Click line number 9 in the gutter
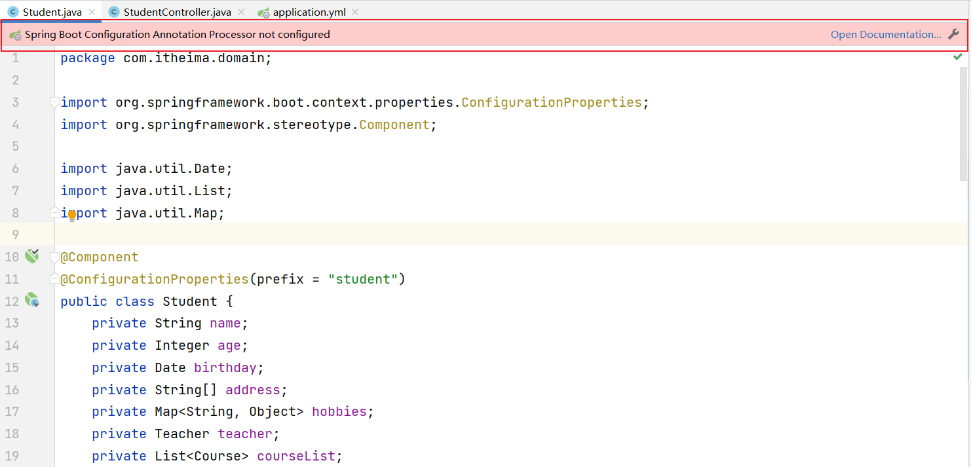 [x=16, y=234]
